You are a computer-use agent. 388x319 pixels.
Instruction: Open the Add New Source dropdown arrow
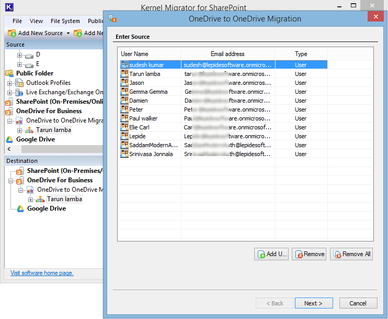coord(68,33)
